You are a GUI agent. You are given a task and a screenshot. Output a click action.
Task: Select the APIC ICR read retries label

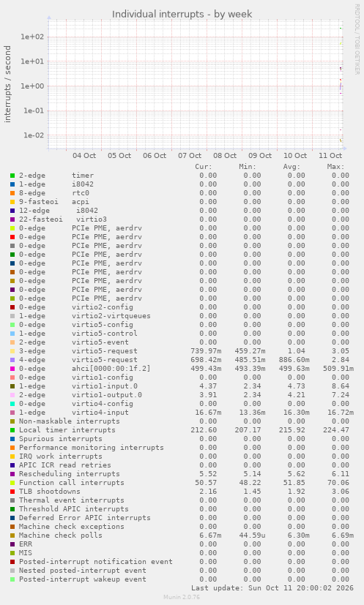click(x=65, y=465)
